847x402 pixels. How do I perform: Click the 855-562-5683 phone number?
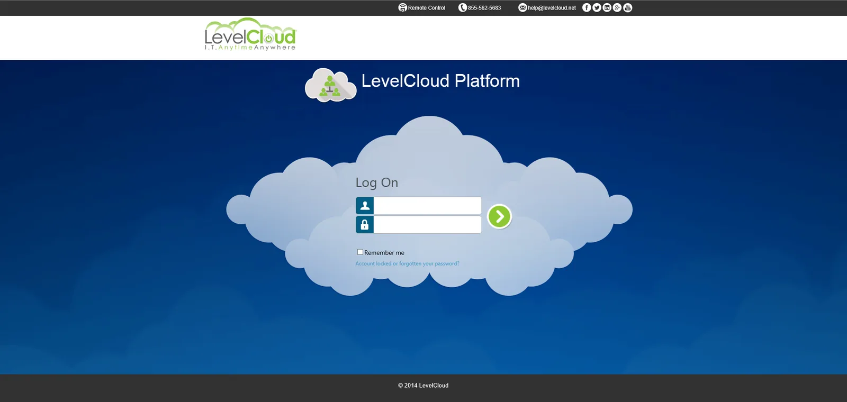484,8
